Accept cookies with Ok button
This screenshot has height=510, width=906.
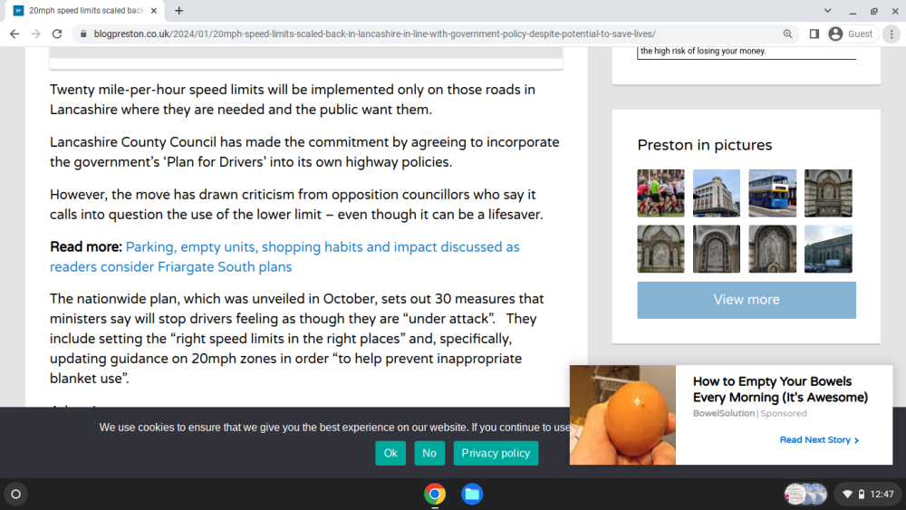[x=390, y=454]
